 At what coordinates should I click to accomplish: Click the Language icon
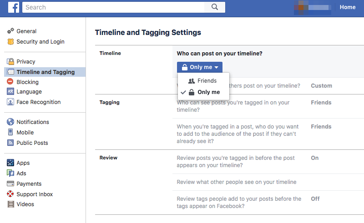10,91
